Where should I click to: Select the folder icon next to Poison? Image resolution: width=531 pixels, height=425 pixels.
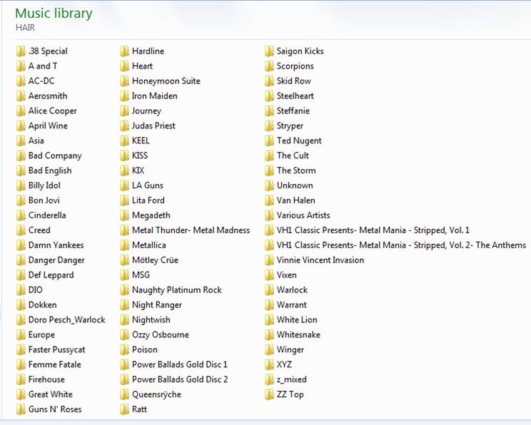(x=124, y=349)
